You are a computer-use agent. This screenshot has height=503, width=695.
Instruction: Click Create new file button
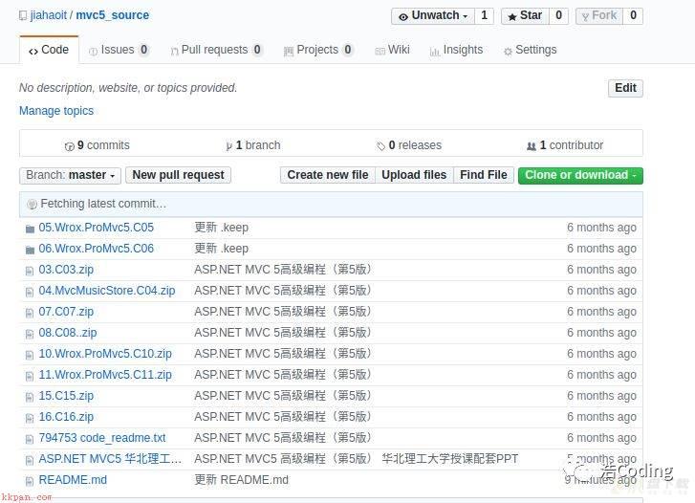click(x=328, y=175)
